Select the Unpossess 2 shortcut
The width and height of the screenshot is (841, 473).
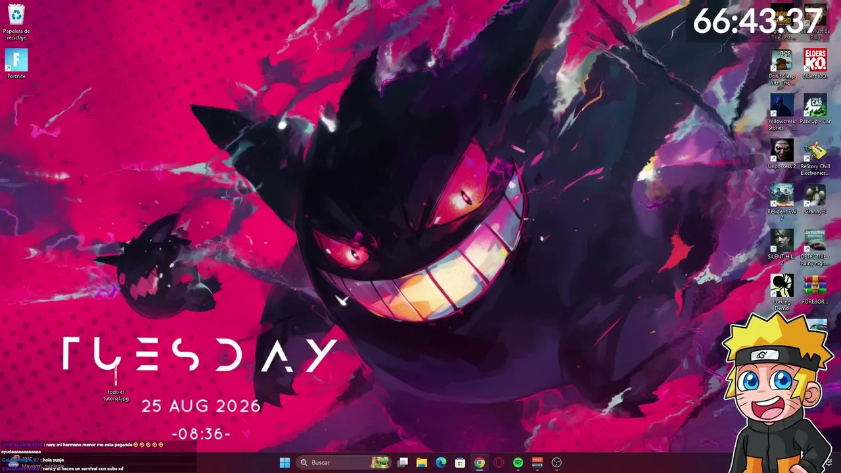pos(782,154)
